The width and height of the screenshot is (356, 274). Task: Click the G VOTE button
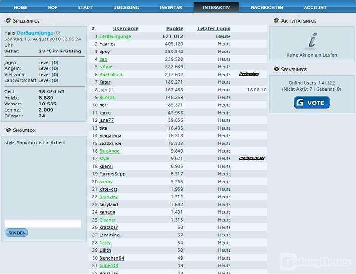coord(312,103)
